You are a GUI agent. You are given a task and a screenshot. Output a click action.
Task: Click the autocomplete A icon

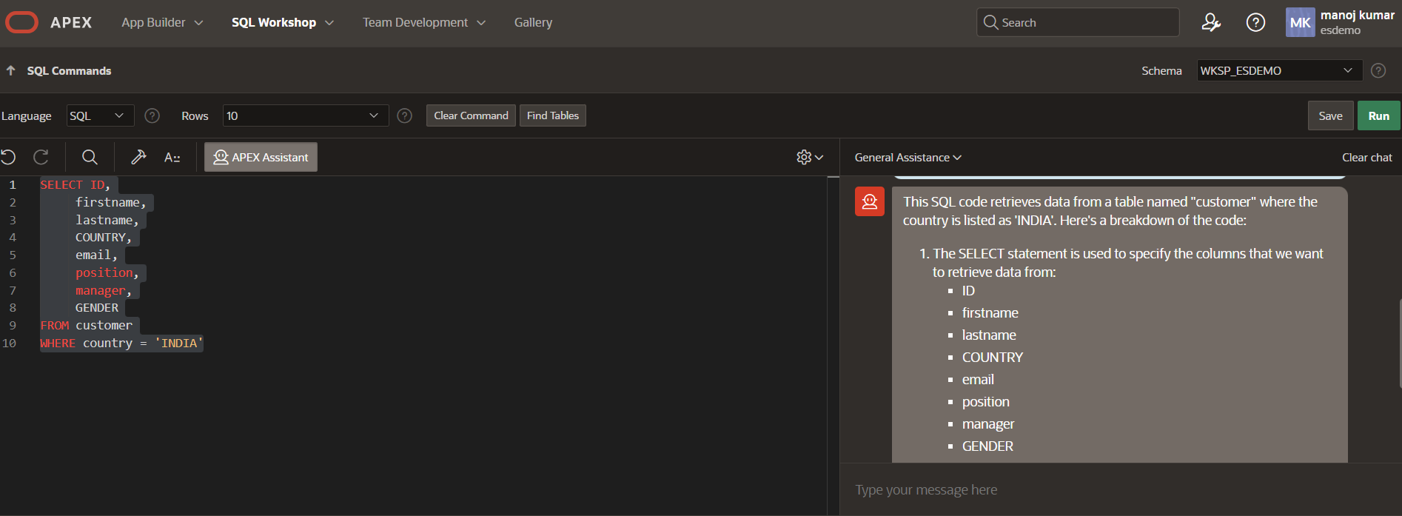point(172,157)
